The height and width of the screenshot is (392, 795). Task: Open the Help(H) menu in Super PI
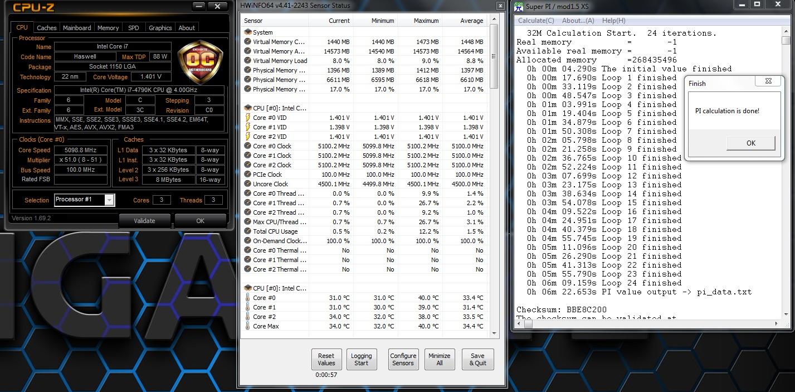click(613, 21)
